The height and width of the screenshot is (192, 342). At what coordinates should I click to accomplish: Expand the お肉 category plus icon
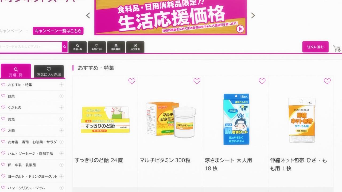tap(61, 130)
